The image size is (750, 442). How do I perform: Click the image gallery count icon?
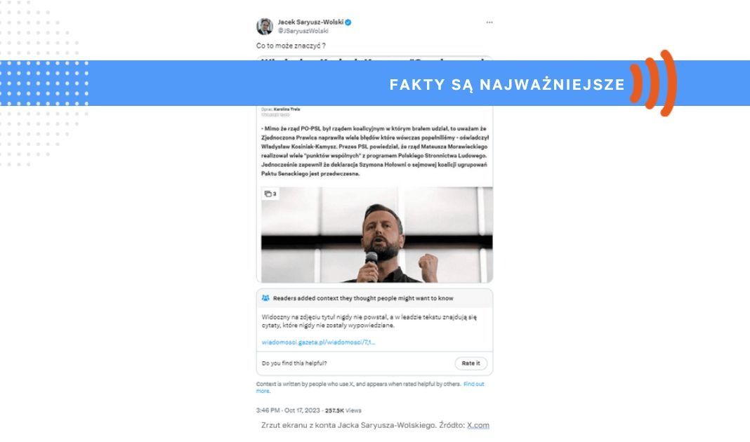click(x=270, y=194)
